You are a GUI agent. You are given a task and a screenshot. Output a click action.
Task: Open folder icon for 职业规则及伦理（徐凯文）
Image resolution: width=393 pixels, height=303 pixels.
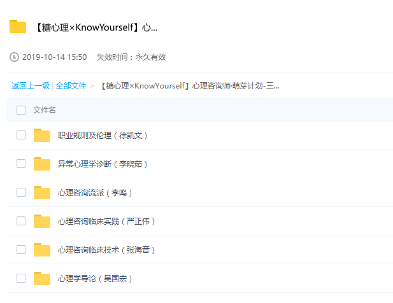click(42, 135)
